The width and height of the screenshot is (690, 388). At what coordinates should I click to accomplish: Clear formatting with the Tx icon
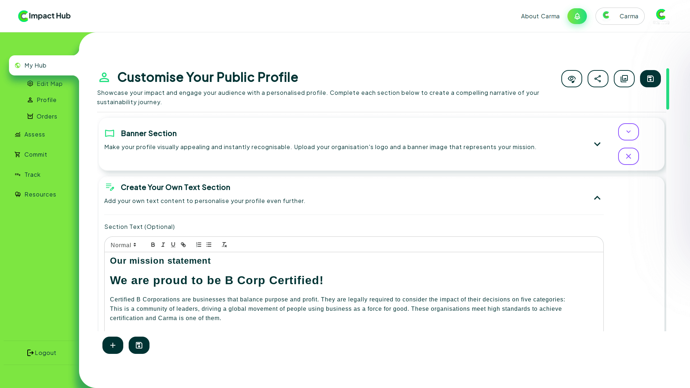(224, 245)
